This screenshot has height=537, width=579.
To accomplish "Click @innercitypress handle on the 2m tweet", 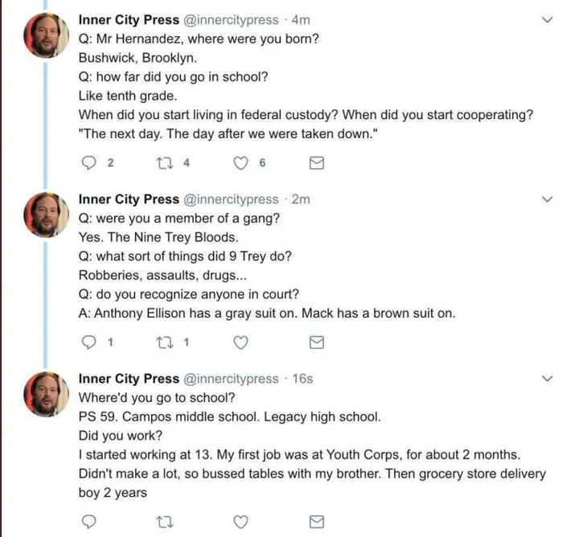I will coord(231,199).
